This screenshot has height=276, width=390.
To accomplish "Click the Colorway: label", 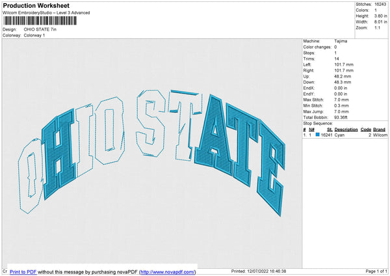I will (x=12, y=35).
